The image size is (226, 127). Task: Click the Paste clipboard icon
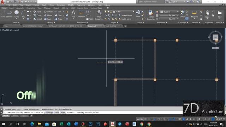[x=207, y=14]
